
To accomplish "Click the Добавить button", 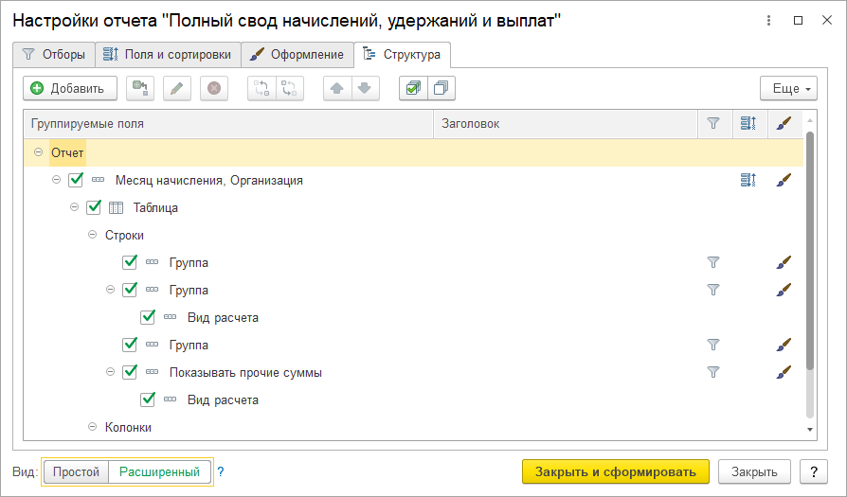I will (69, 88).
